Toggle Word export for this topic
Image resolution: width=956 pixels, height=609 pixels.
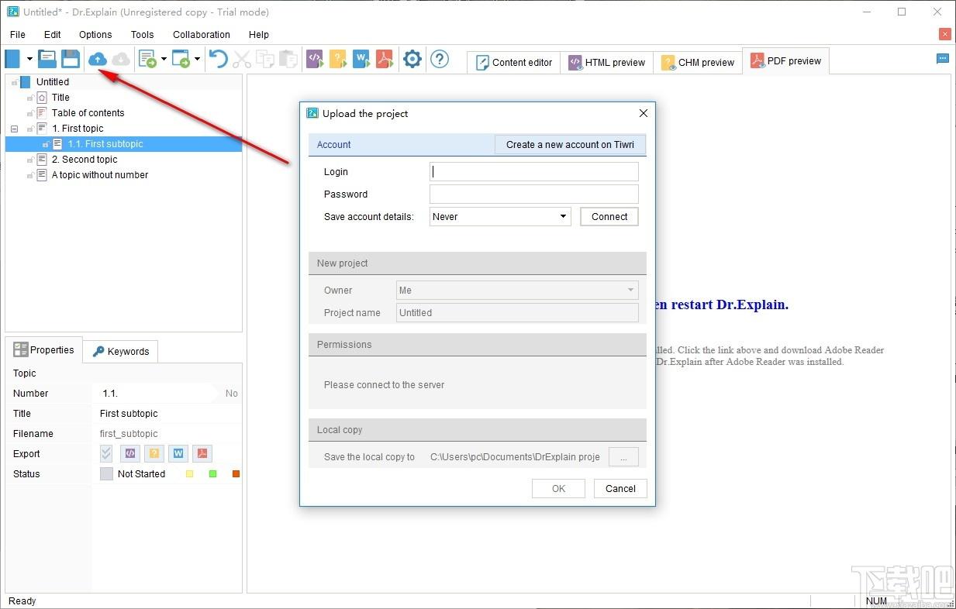[x=178, y=453]
